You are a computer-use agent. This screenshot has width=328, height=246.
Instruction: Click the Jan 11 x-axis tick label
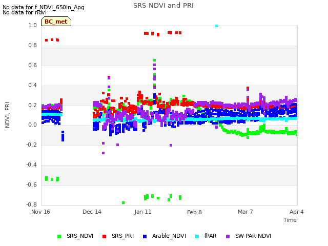pyautogui.click(x=143, y=212)
